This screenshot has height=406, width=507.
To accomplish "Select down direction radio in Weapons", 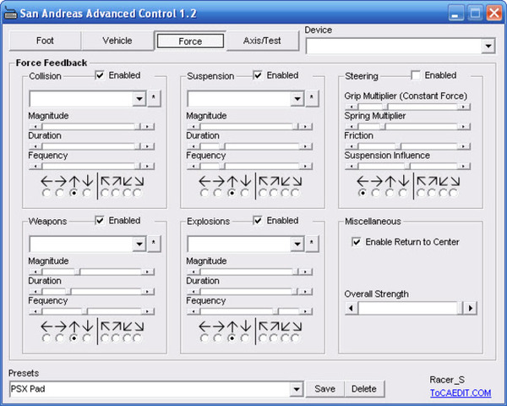I will coord(87,338).
